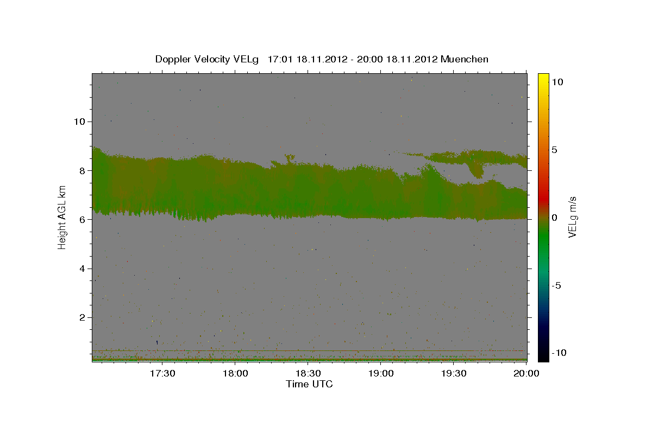
Task: Click the height tick label 2
Action: click(x=82, y=317)
